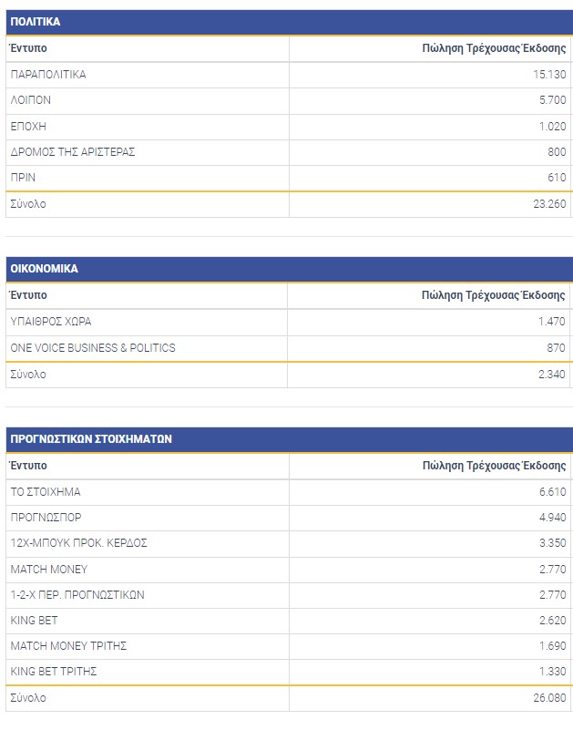This screenshot has width=573, height=730.
Task: Click the 1-2-Χ ΠΕΡ. ΠΡΟΓΝΩΣΤΙΚΩΝ entry
Action: [77, 594]
